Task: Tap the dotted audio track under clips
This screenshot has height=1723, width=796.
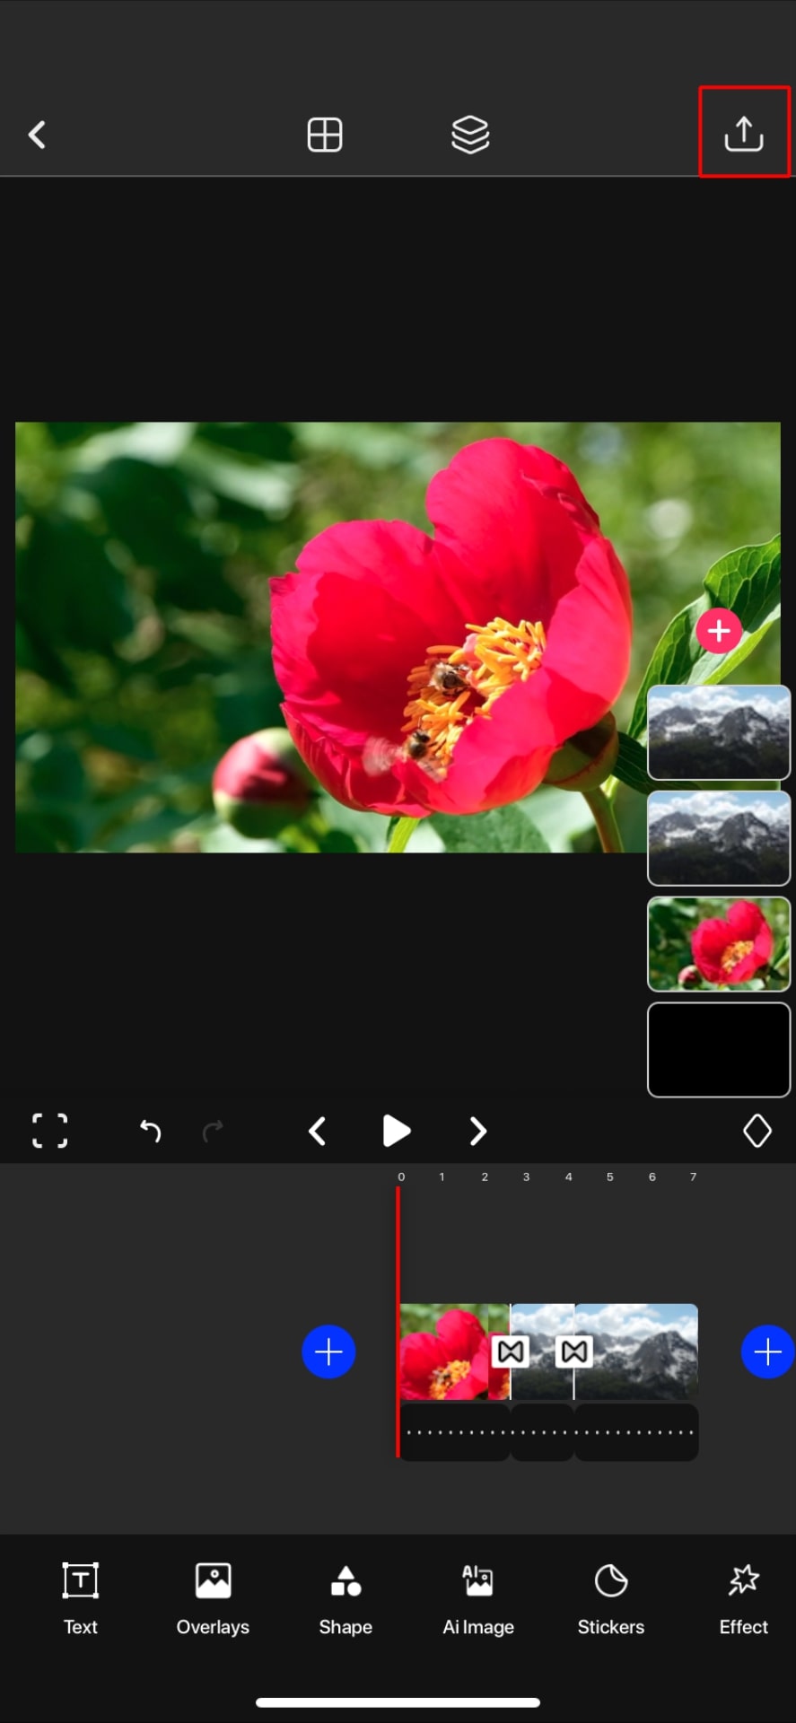Action: 548,1432
